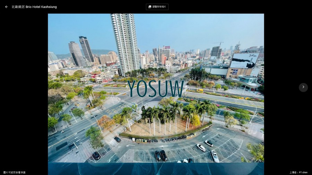Image resolution: width=312 pixels, height=175 pixels.
Task: Click the 圖片可能受版權保護 copyright notice
Action: click(x=15, y=172)
